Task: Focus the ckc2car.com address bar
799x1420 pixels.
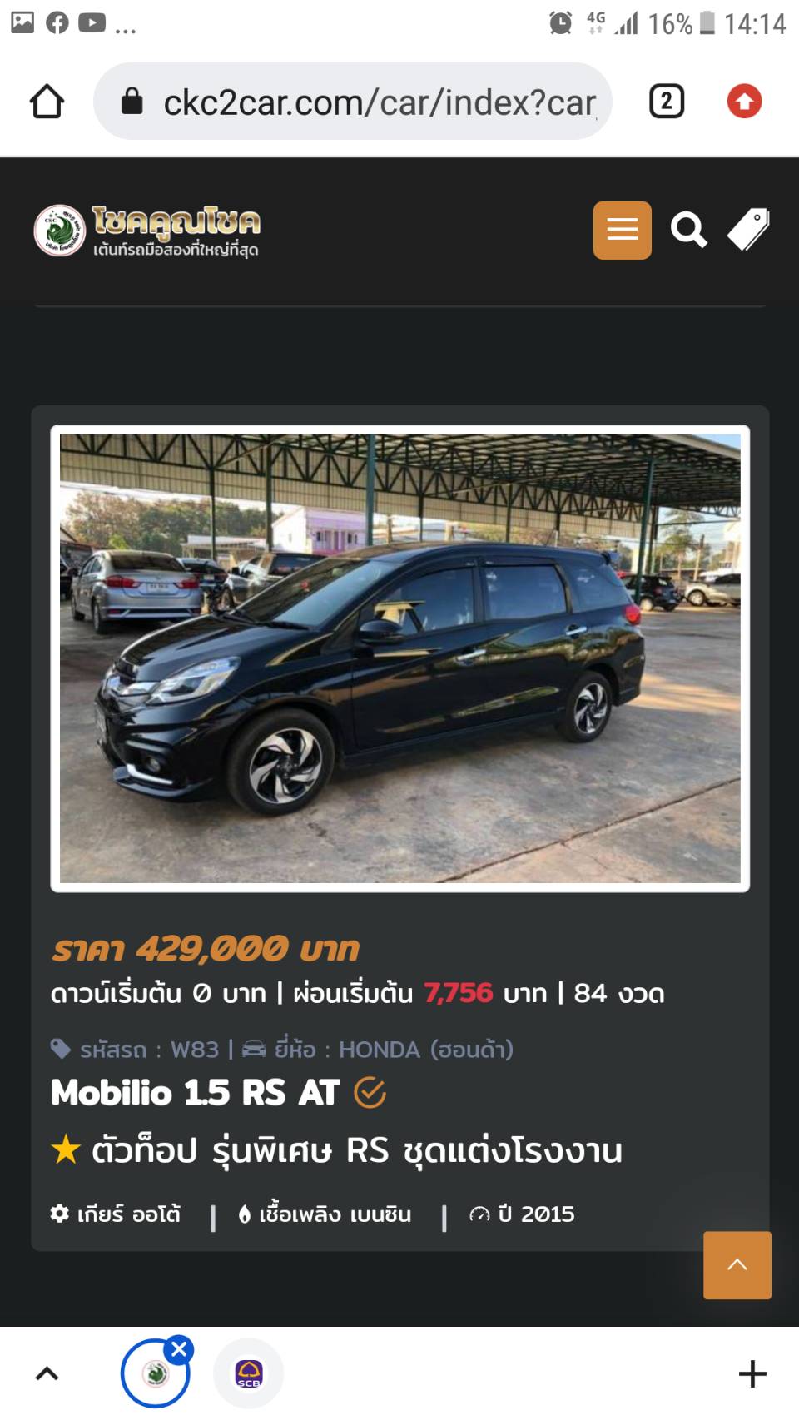Action: point(353,102)
